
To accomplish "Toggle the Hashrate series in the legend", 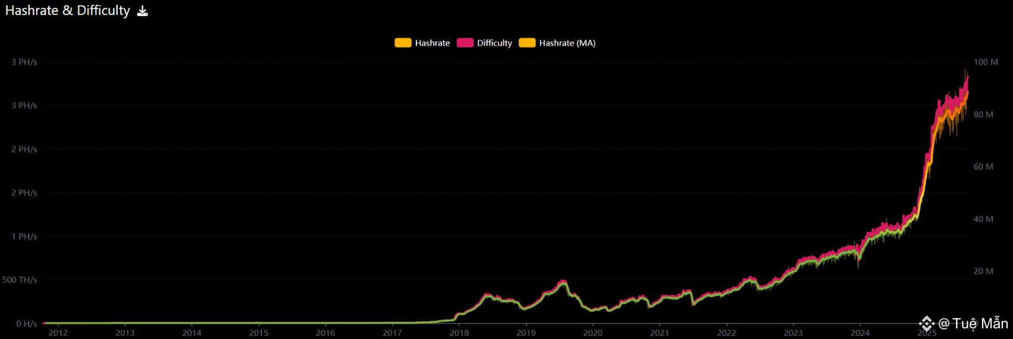I will 422,43.
